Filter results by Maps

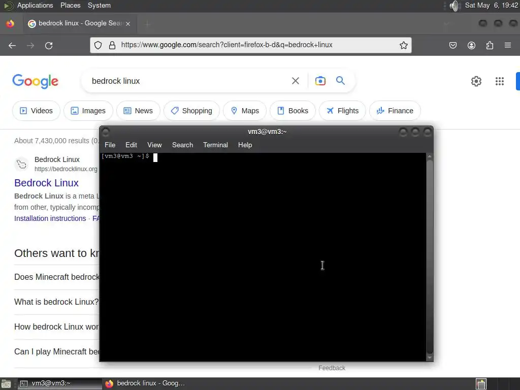[245, 111]
